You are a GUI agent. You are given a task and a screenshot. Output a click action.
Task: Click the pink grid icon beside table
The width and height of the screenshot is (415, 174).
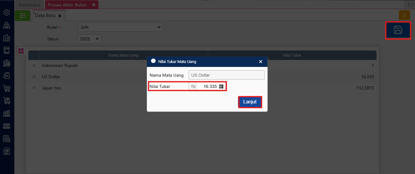point(21,51)
